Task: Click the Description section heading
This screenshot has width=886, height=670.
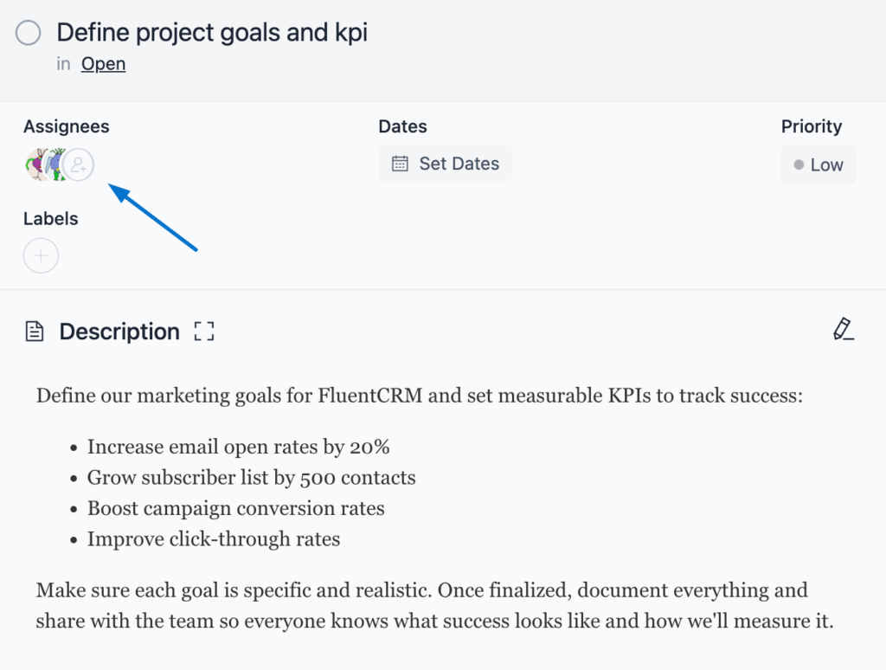Action: coord(119,332)
